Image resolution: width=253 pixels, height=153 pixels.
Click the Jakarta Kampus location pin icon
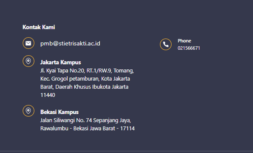point(28,61)
